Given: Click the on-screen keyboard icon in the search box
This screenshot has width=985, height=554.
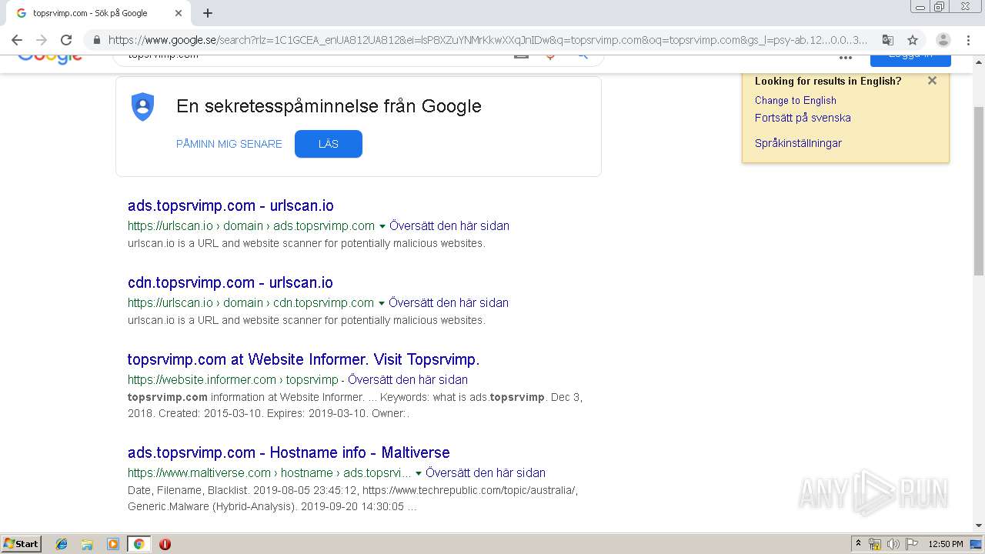Looking at the screenshot, I should click(522, 56).
